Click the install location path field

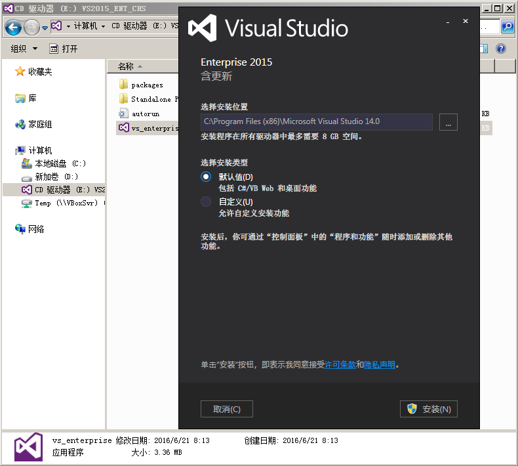(317, 121)
